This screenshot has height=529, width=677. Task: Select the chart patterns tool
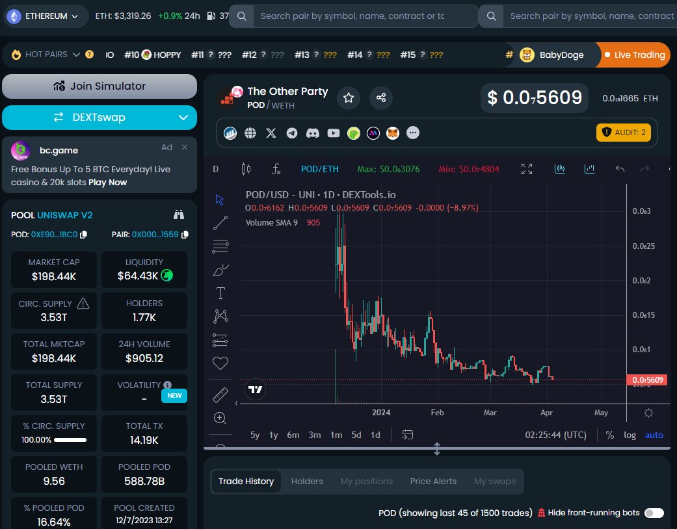pos(220,316)
